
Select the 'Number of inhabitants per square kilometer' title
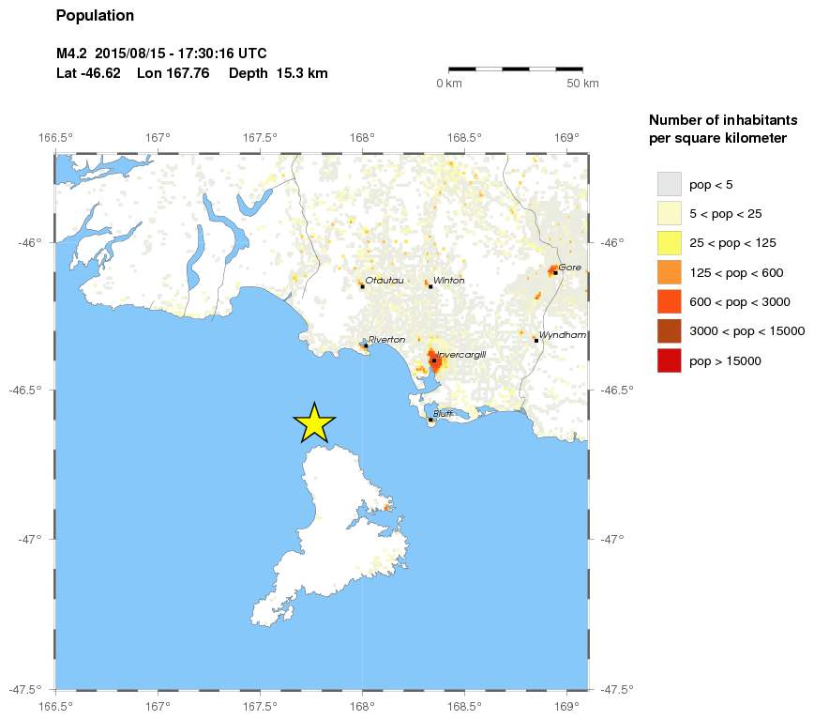723,129
